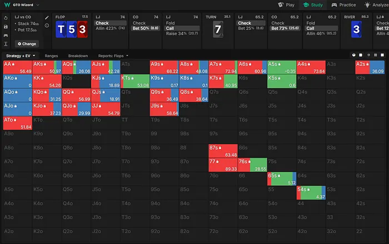Select the AA hand cell in the matrix
The image size is (389, 244).
pos(17,68)
